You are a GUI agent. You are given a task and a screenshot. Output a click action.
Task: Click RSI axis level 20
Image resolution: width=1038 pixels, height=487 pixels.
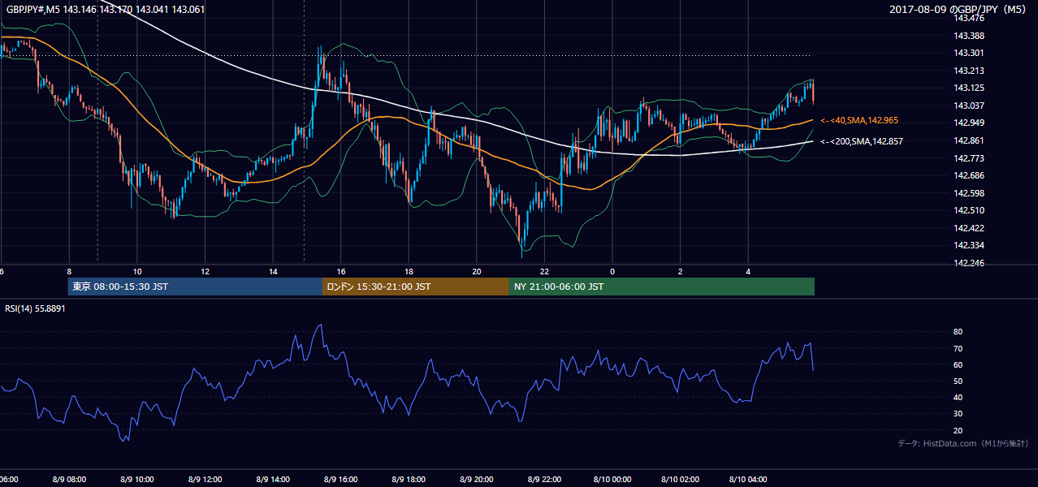pyautogui.click(x=958, y=430)
